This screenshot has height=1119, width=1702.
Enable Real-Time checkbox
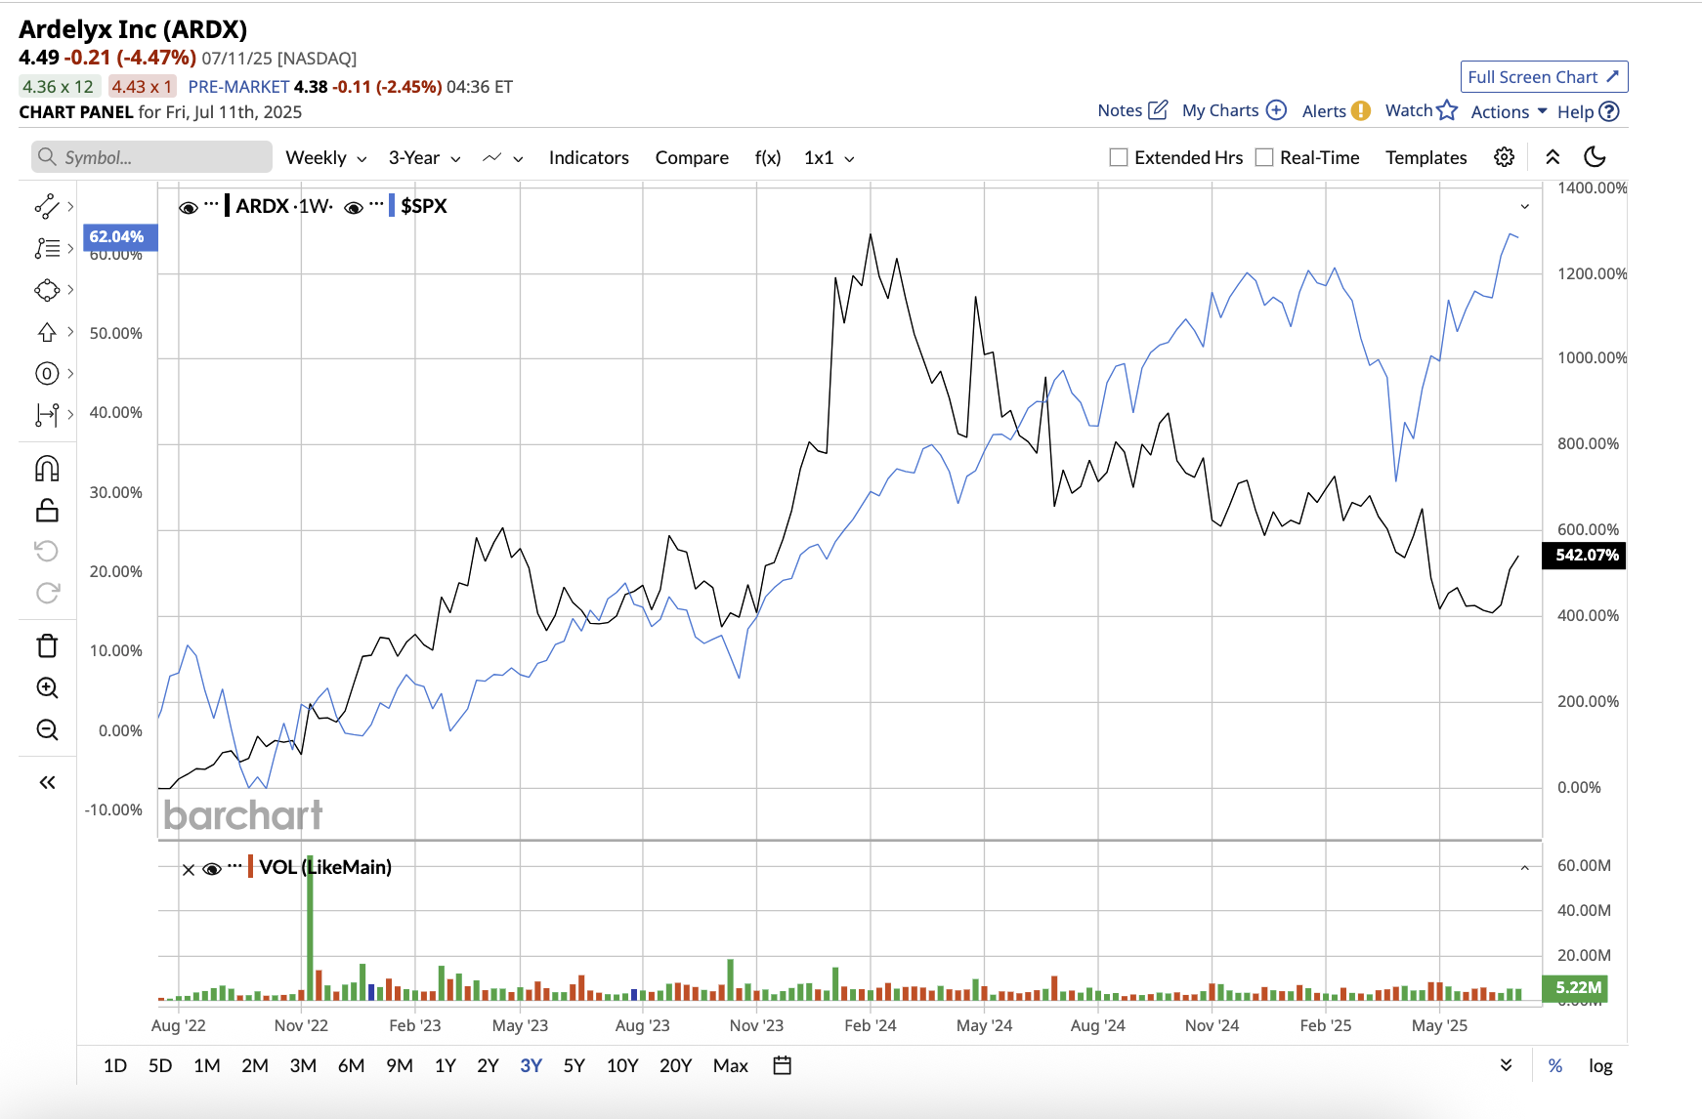(x=1264, y=157)
